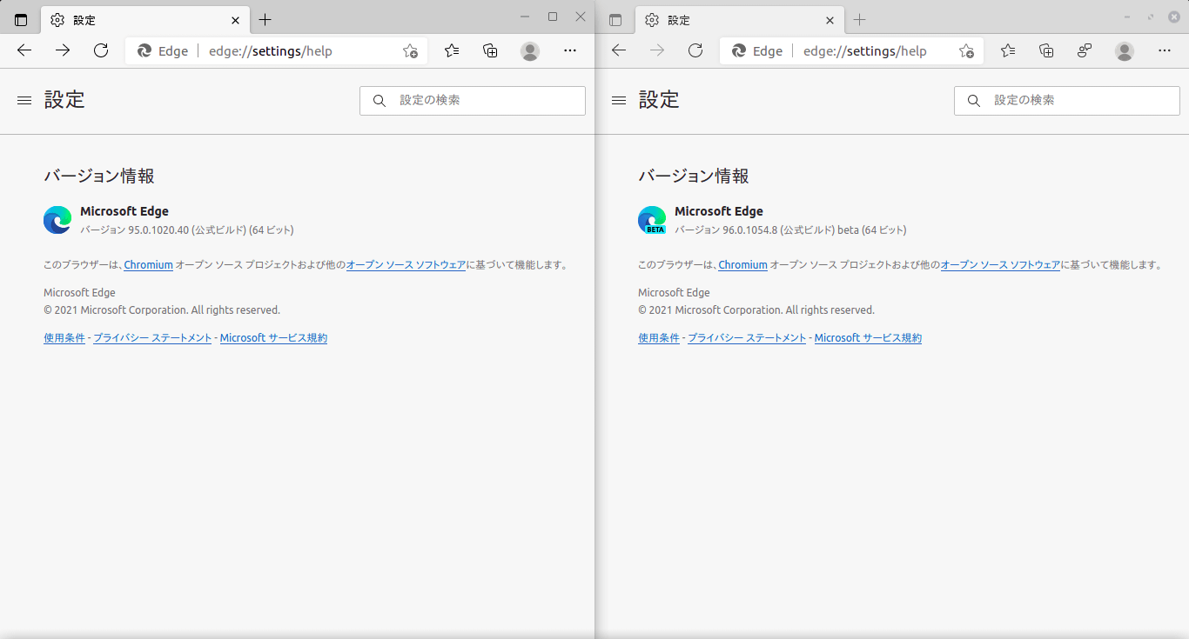The width and height of the screenshot is (1189, 639).
Task: Open Chromium link in right Beta window
Action: click(x=742, y=265)
